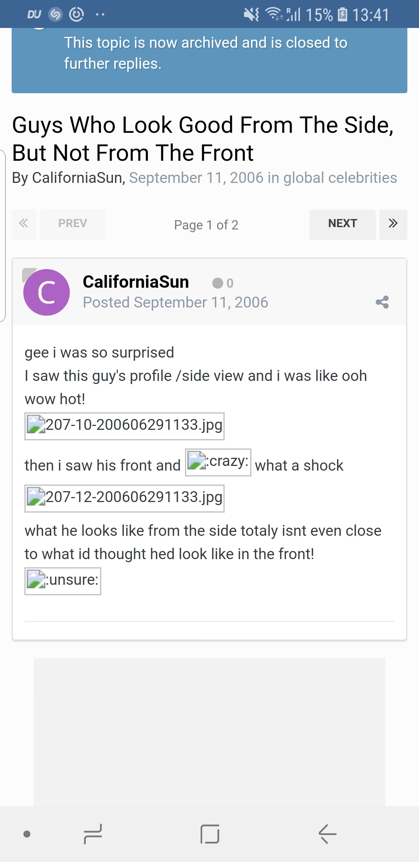Open the global celebrities forum link
The height and width of the screenshot is (862, 419).
point(340,178)
